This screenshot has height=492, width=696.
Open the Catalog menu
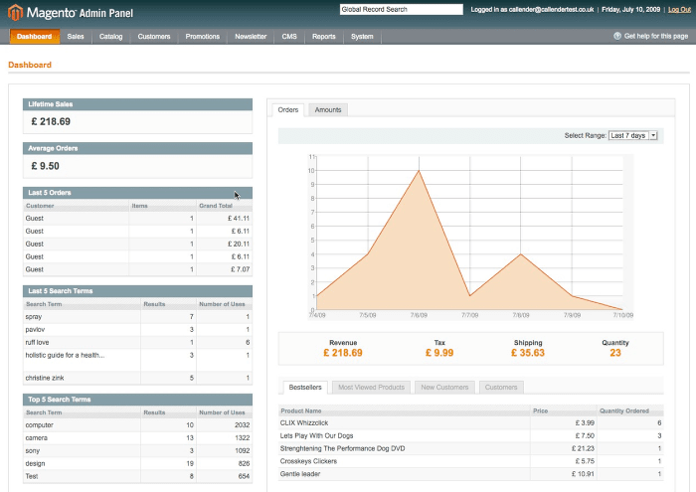pyautogui.click(x=111, y=37)
